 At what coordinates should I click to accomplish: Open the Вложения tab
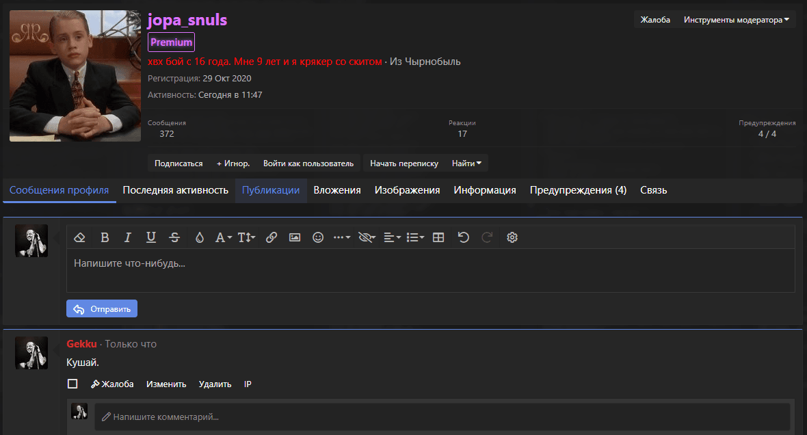coord(337,190)
